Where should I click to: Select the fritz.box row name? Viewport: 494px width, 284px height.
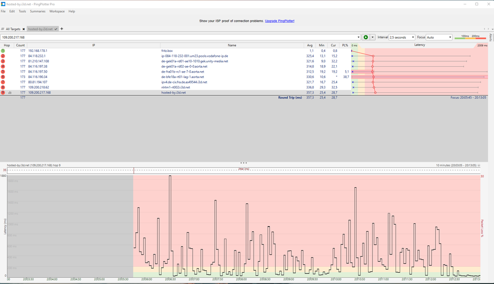[167, 51]
